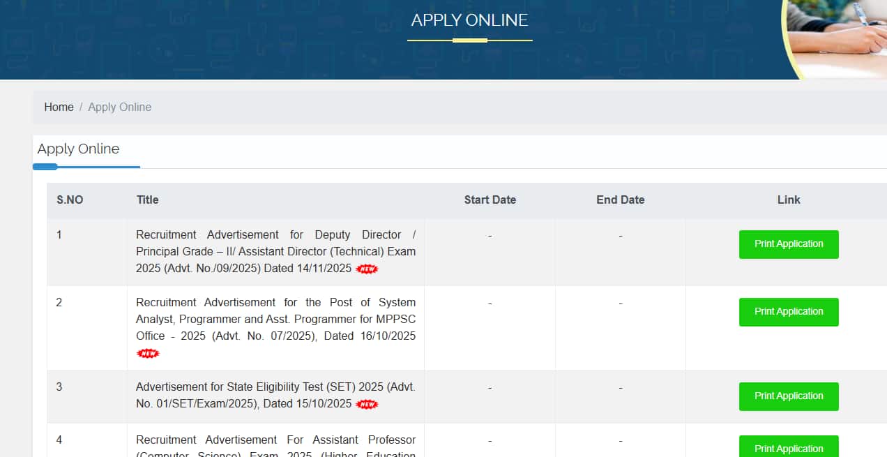Image resolution: width=887 pixels, height=457 pixels.
Task: Print Application for System Analyst recruitment
Action: coord(788,312)
